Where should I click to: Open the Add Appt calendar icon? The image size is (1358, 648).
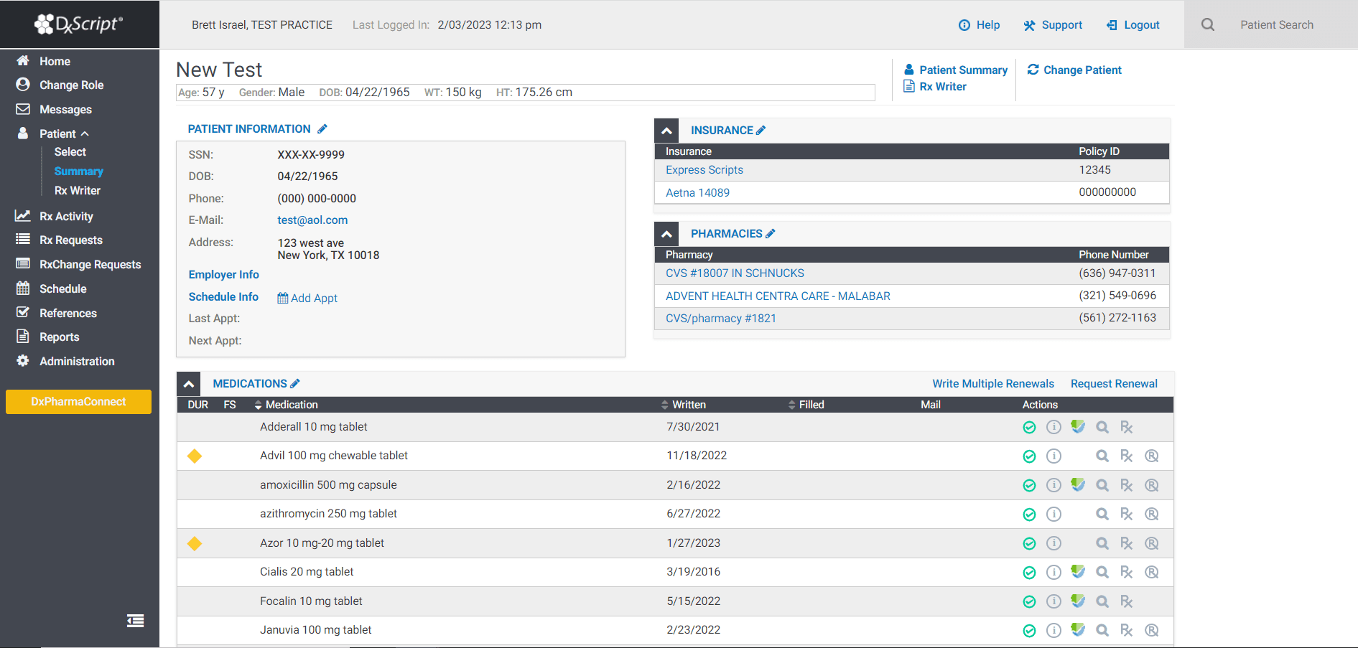283,298
